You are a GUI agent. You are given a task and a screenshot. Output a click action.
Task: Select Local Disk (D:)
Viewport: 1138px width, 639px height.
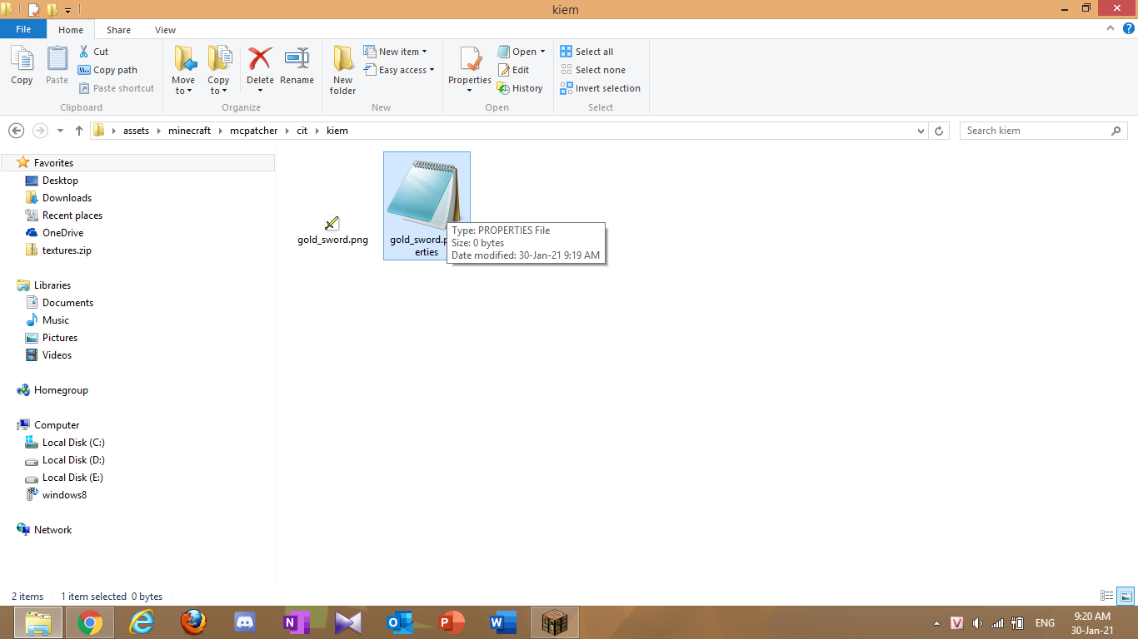click(x=73, y=460)
